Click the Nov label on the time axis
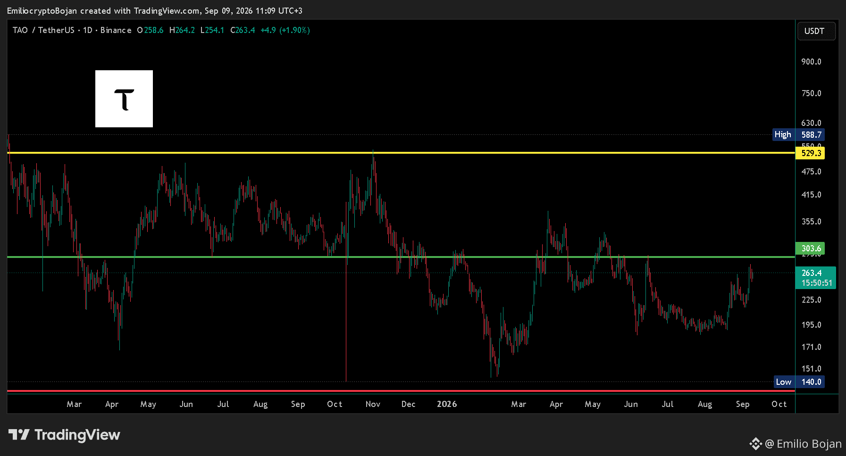The height and width of the screenshot is (456, 846). (x=373, y=404)
